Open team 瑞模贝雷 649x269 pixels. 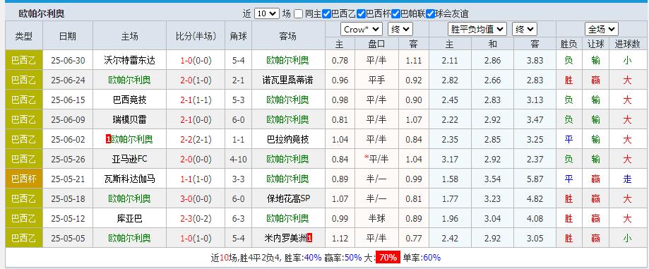(129, 119)
